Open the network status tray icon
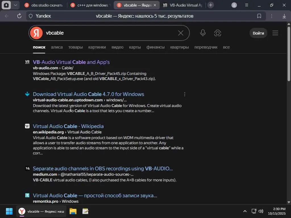The height and width of the screenshot is (218, 291). coord(254,211)
